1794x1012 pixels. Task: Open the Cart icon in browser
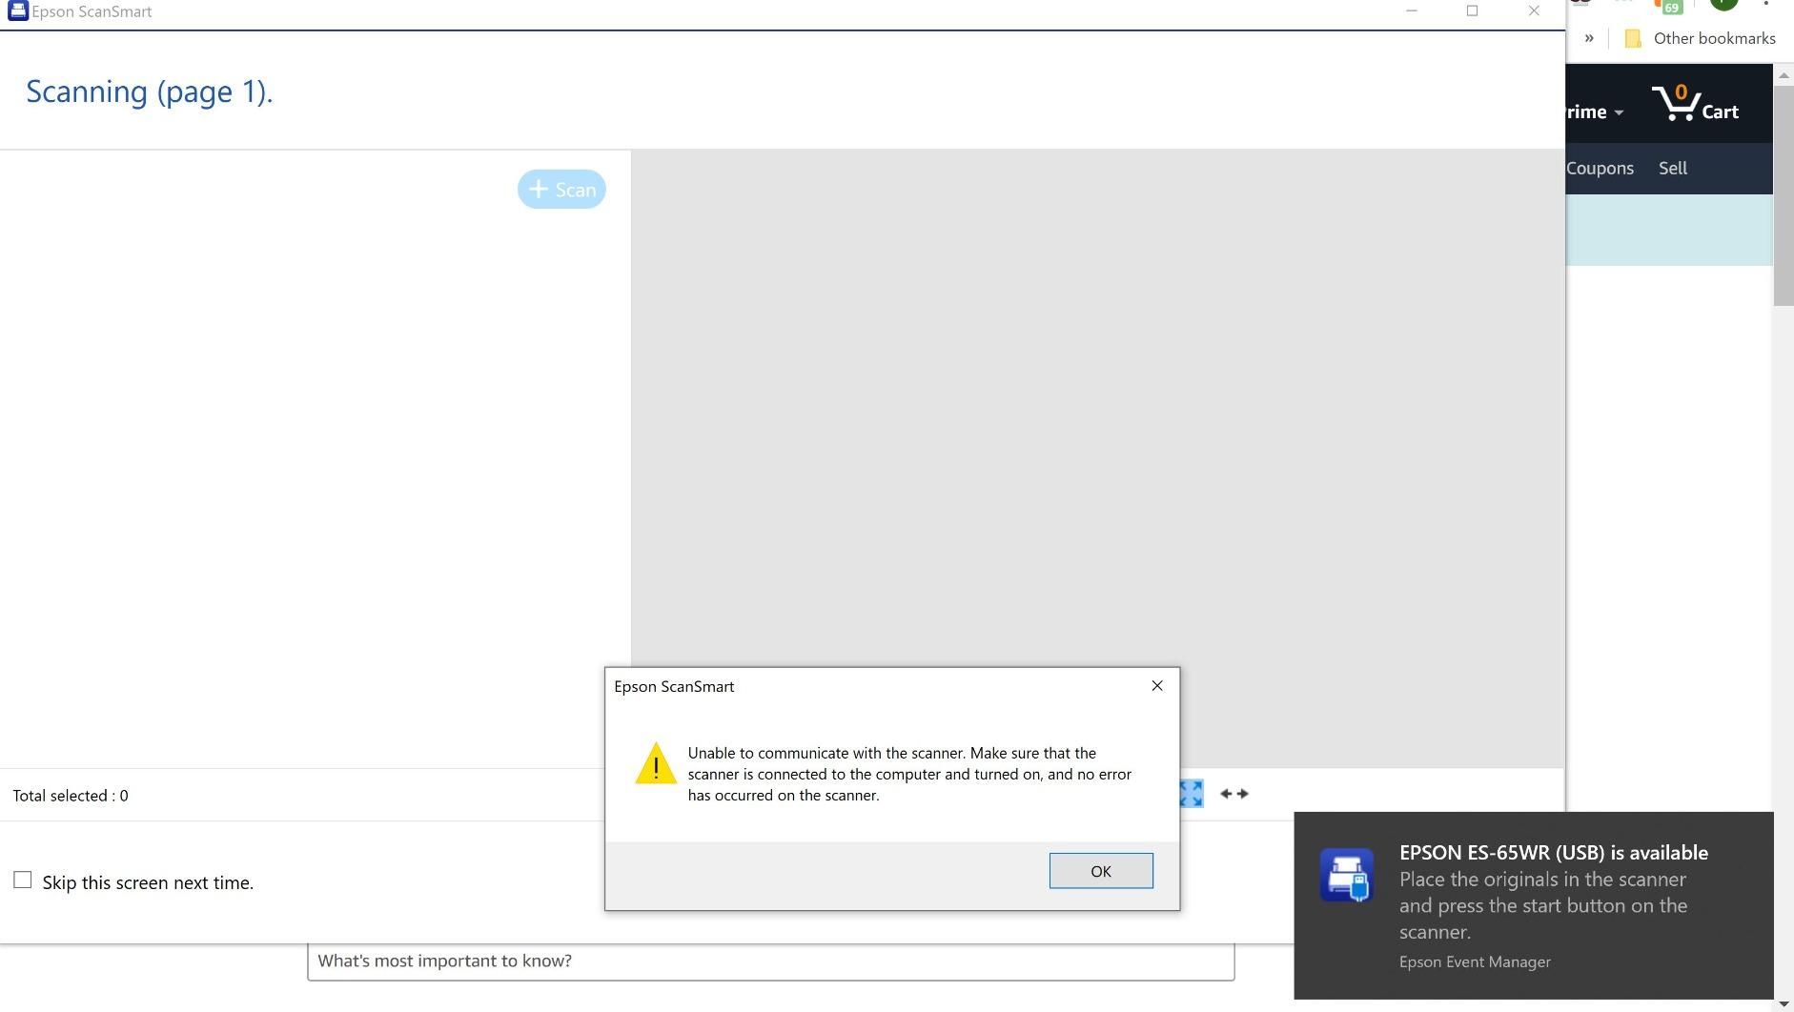pyautogui.click(x=1696, y=104)
